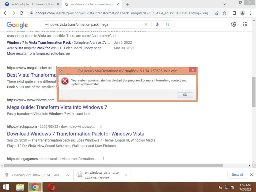The image size is (256, 192).
Task: Search by voice microphone icon
Action: point(157,24)
